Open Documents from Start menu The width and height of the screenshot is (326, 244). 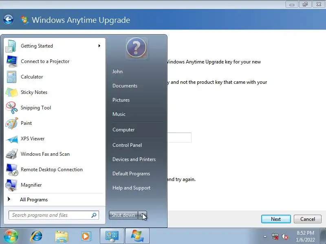[x=125, y=86]
